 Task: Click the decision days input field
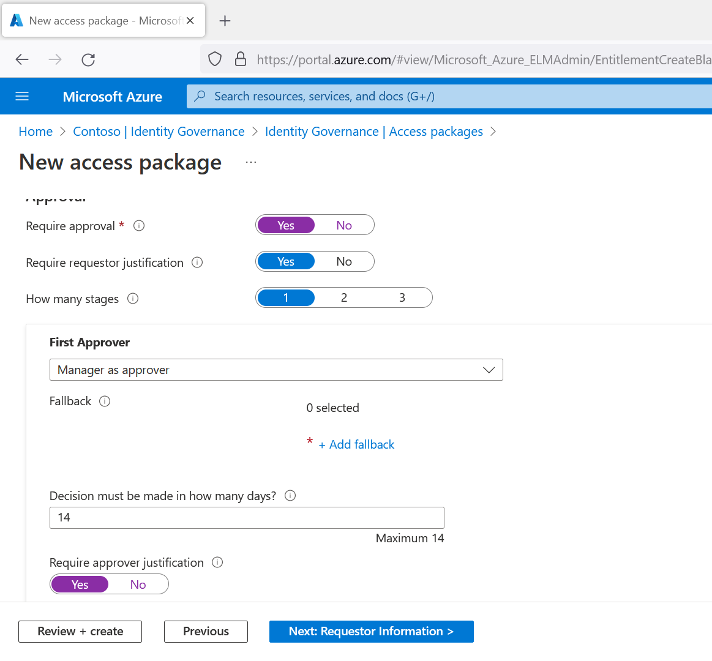[246, 518]
